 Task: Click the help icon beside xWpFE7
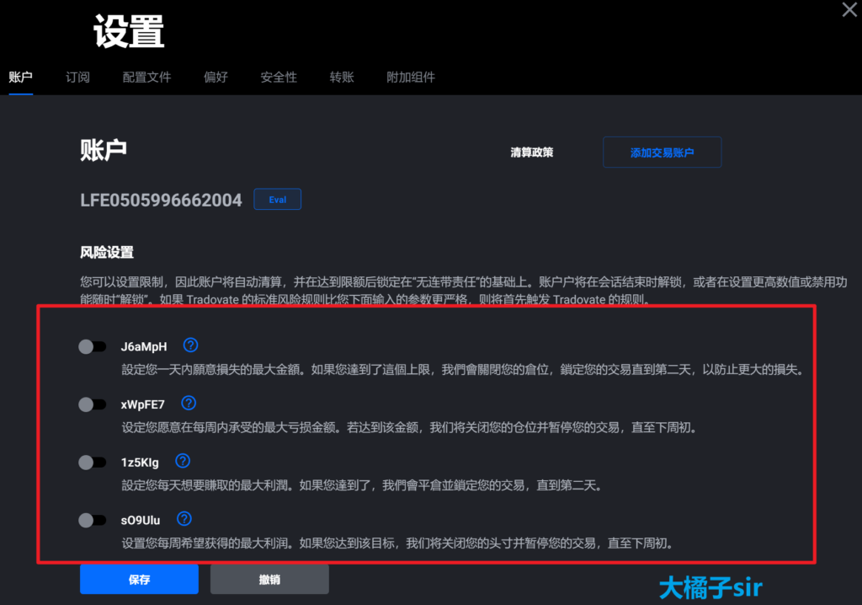point(189,403)
